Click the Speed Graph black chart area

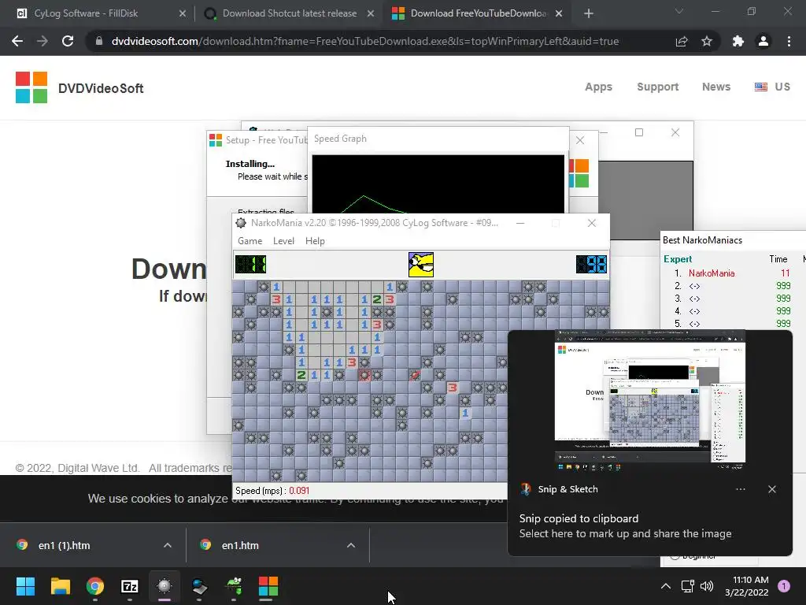438,184
